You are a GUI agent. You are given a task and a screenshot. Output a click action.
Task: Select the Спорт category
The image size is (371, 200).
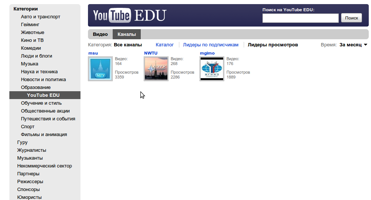click(x=27, y=126)
